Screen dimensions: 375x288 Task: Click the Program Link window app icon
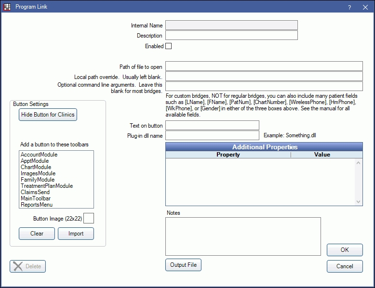click(7, 7)
